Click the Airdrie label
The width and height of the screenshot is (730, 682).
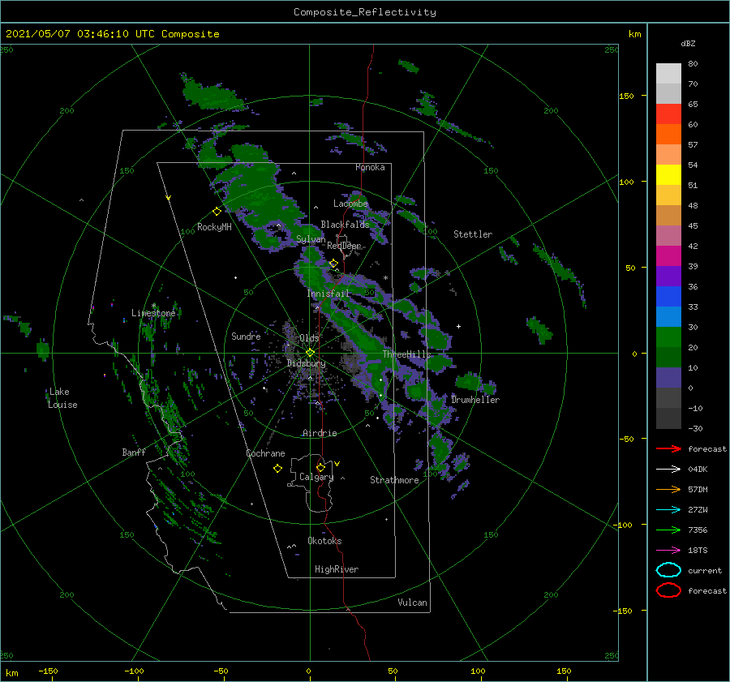tap(320, 433)
